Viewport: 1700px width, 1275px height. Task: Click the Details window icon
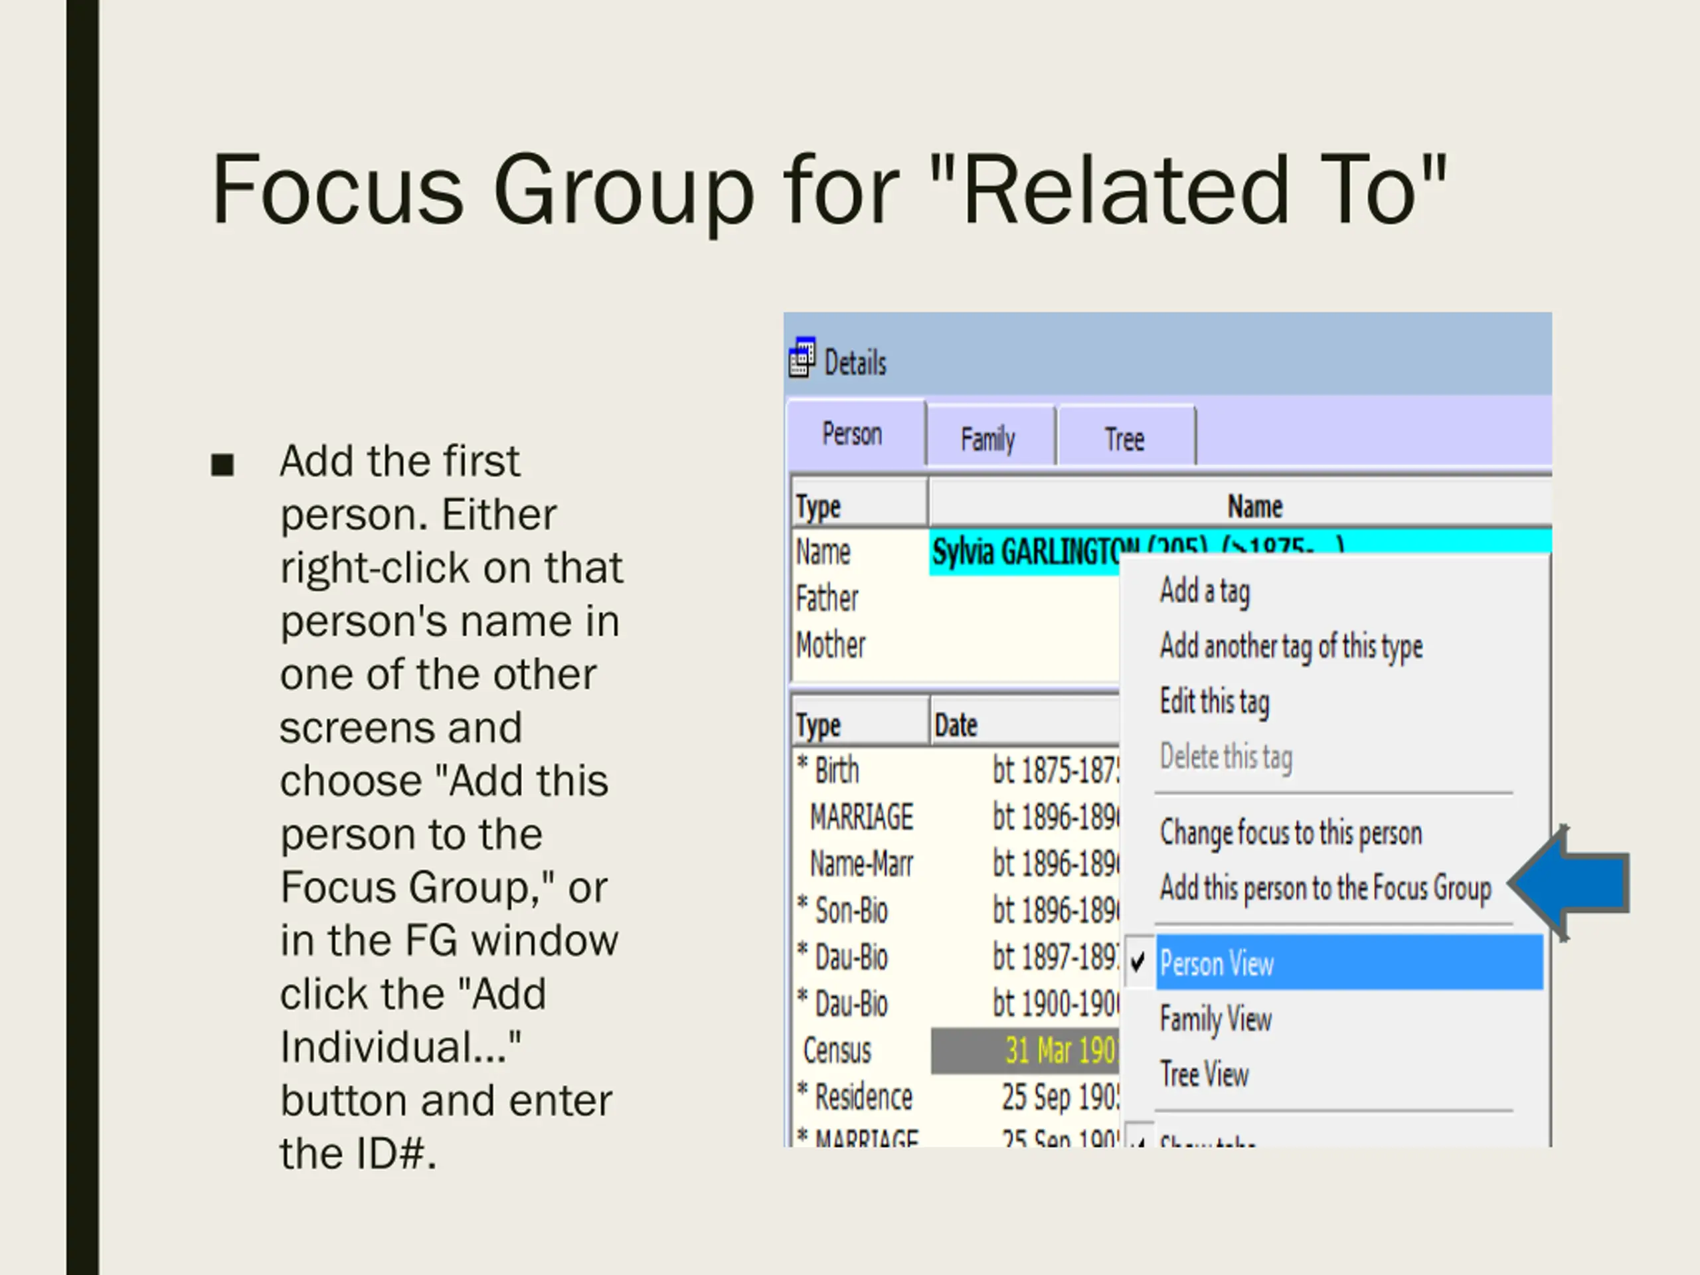click(802, 358)
